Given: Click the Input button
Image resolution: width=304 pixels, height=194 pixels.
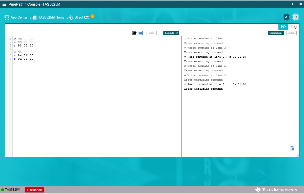Looking at the screenshot, I should (x=151, y=33).
